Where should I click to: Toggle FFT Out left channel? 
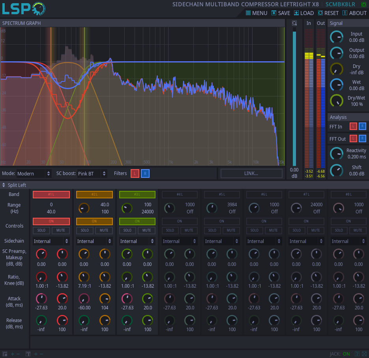[353, 139]
